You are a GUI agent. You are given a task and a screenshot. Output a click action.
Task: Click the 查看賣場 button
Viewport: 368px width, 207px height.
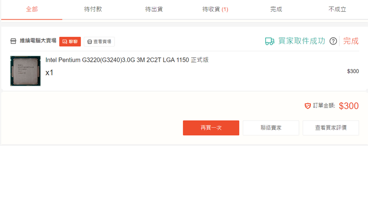pyautogui.click(x=99, y=41)
